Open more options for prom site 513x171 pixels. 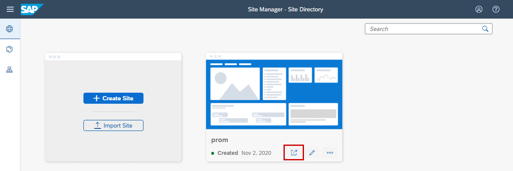pyautogui.click(x=330, y=153)
